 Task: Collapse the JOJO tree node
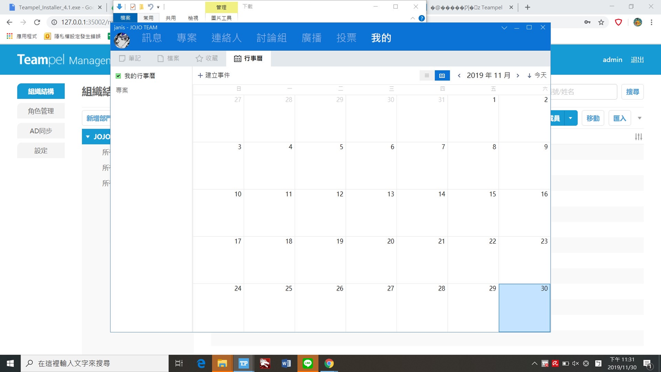pos(88,137)
